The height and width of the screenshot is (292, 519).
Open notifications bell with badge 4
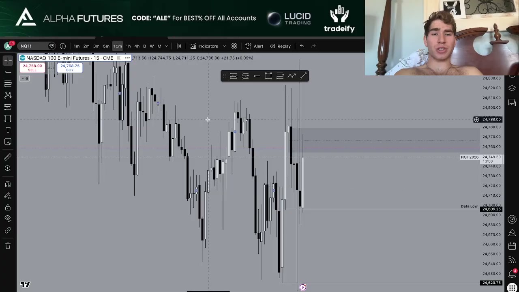[x=512, y=274]
